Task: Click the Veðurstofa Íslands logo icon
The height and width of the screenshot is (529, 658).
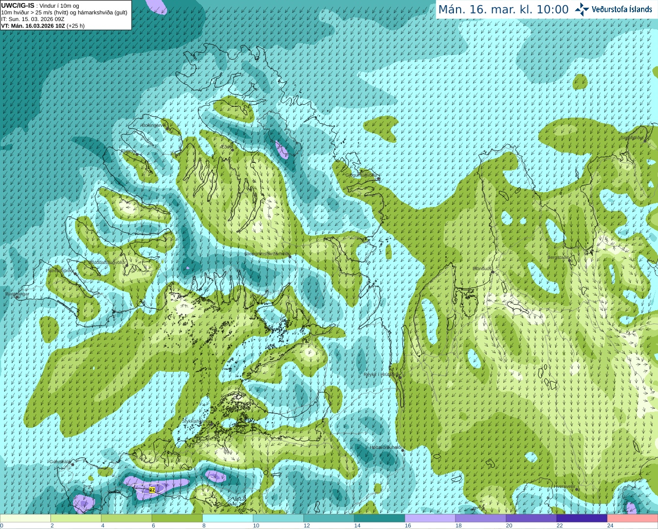Action: [582, 9]
